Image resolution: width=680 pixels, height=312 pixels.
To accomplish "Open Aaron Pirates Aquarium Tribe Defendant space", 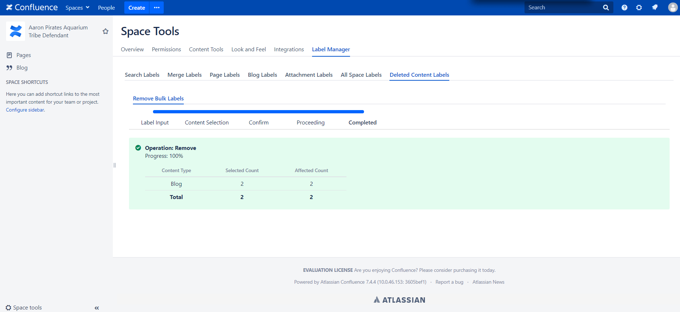I will pos(58,31).
